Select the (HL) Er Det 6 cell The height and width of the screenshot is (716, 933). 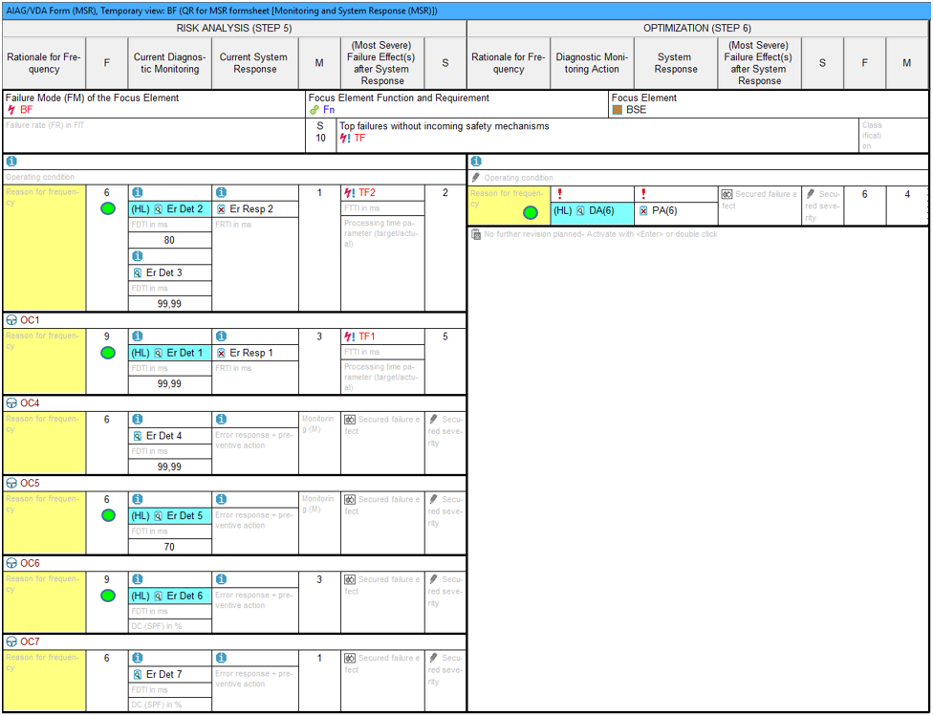[x=170, y=596]
